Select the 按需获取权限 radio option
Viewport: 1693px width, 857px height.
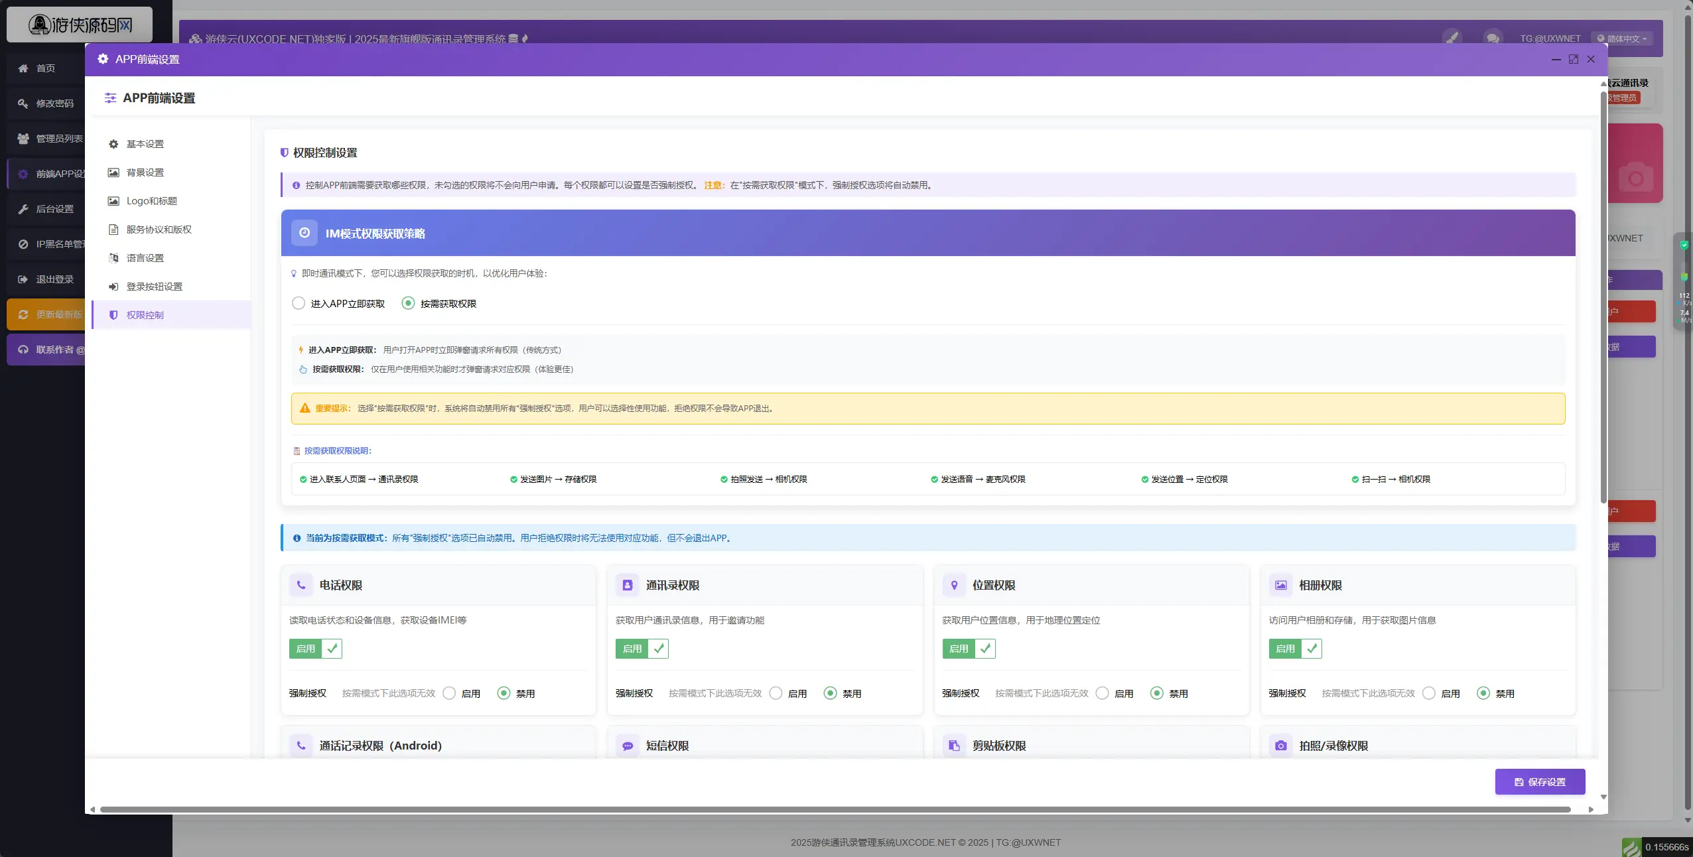point(408,303)
